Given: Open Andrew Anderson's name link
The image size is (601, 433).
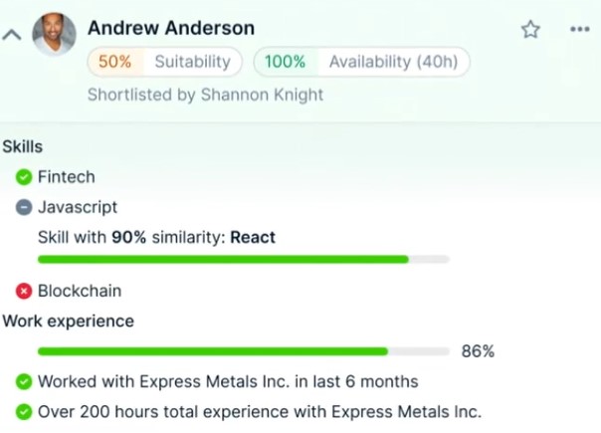Looking at the screenshot, I should click(x=171, y=29).
